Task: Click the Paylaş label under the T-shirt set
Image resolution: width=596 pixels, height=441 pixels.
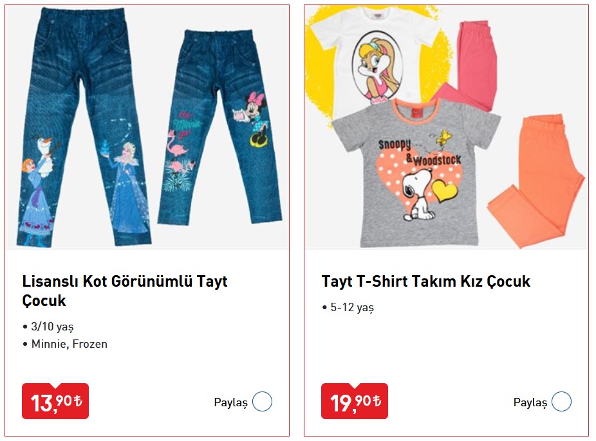Action: [x=530, y=402]
